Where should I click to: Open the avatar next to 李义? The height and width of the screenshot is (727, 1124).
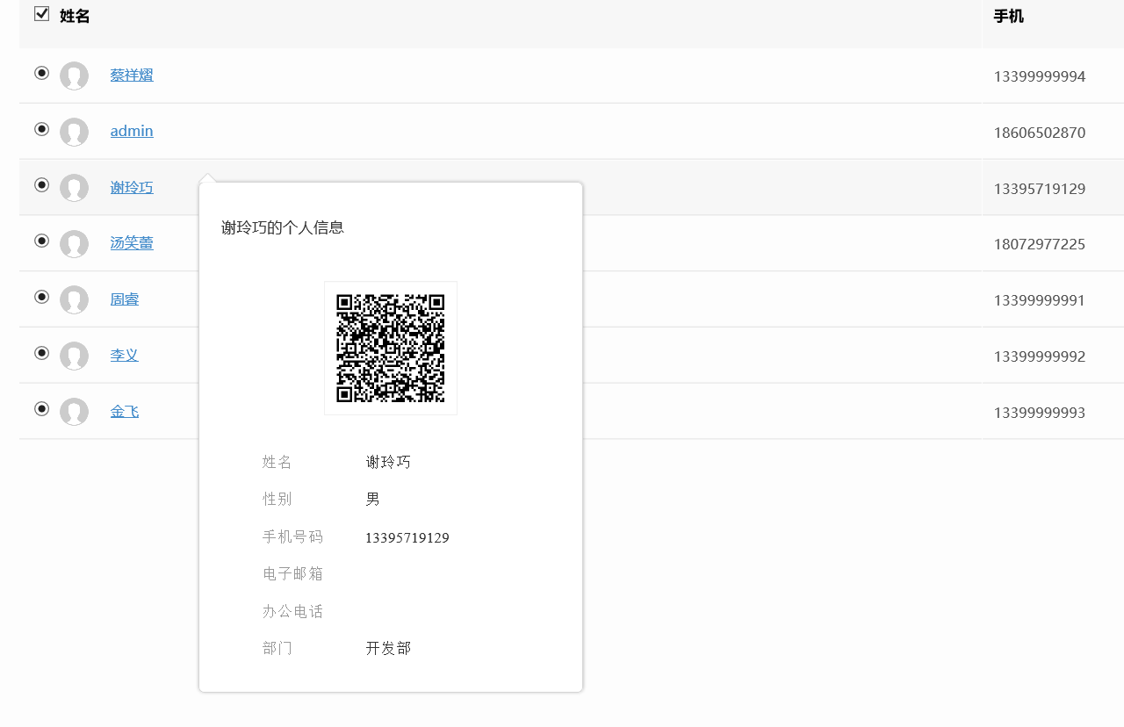[x=74, y=356]
